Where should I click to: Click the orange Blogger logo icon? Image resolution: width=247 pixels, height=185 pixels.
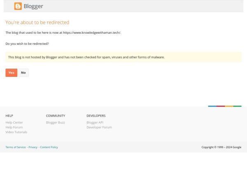18,6
